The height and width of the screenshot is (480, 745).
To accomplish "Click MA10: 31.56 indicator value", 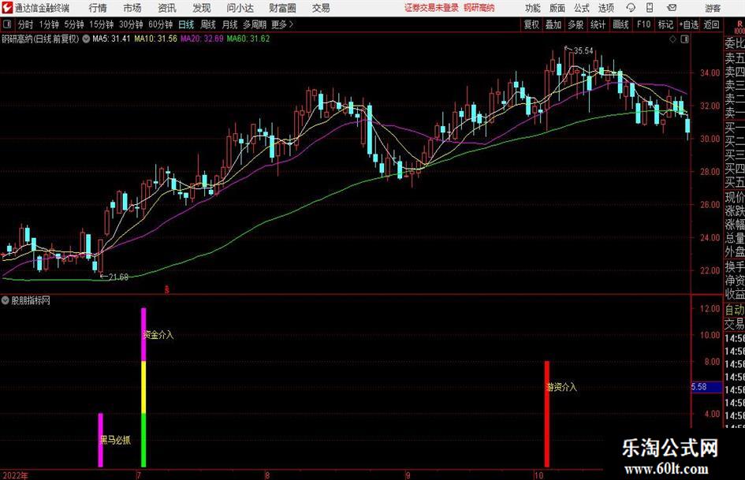I will click(155, 39).
